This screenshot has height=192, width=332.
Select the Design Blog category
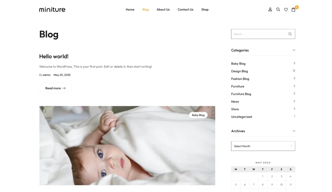pyautogui.click(x=240, y=71)
